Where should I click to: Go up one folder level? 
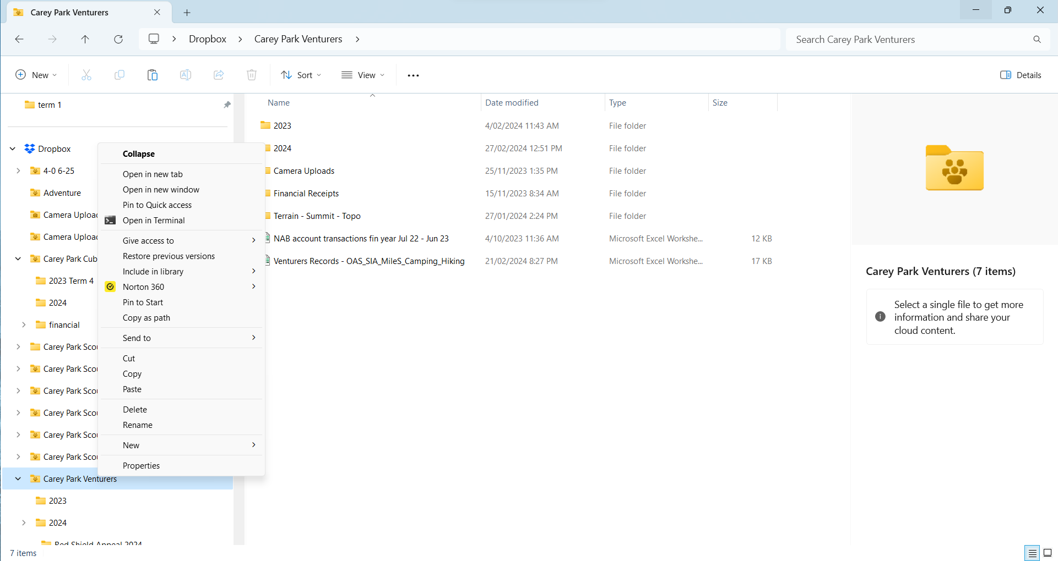(x=85, y=39)
